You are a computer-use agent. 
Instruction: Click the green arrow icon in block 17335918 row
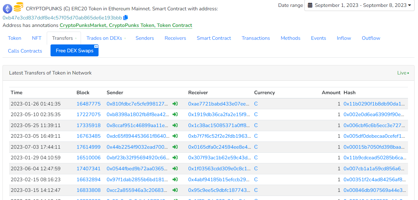(x=175, y=126)
